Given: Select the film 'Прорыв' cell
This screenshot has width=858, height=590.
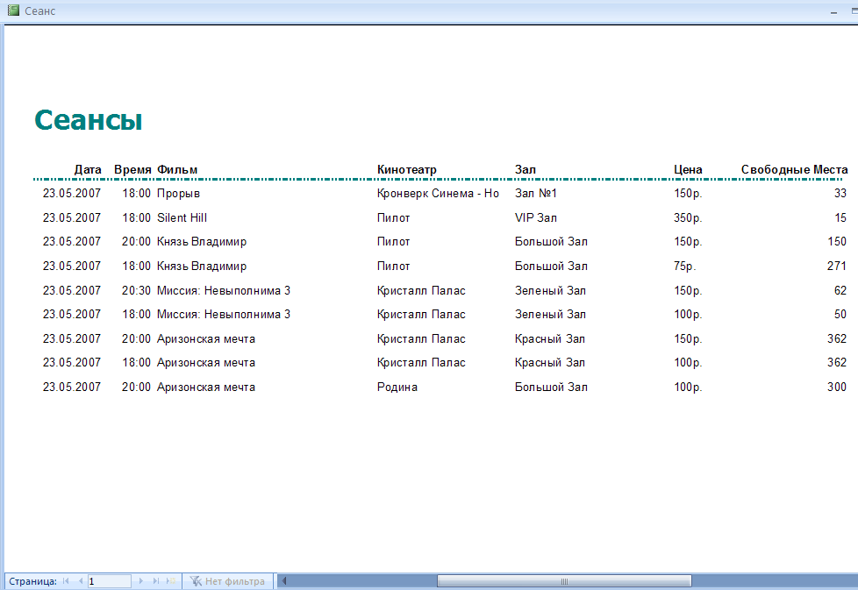Looking at the screenshot, I should (178, 194).
